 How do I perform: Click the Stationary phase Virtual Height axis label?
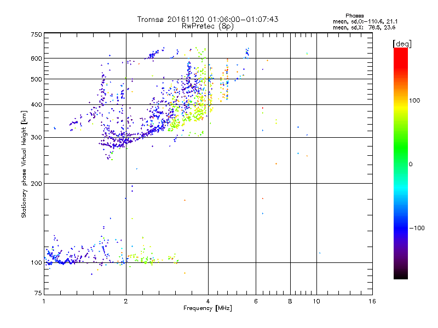click(x=24, y=164)
